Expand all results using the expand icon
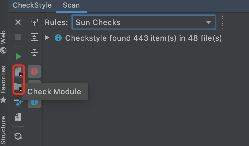Image resolution: width=249 pixels, height=146 pixels. (x=34, y=37)
